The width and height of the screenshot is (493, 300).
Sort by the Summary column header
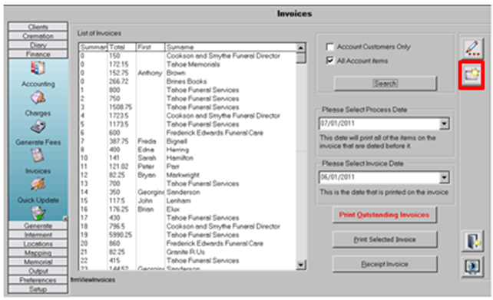coord(93,47)
